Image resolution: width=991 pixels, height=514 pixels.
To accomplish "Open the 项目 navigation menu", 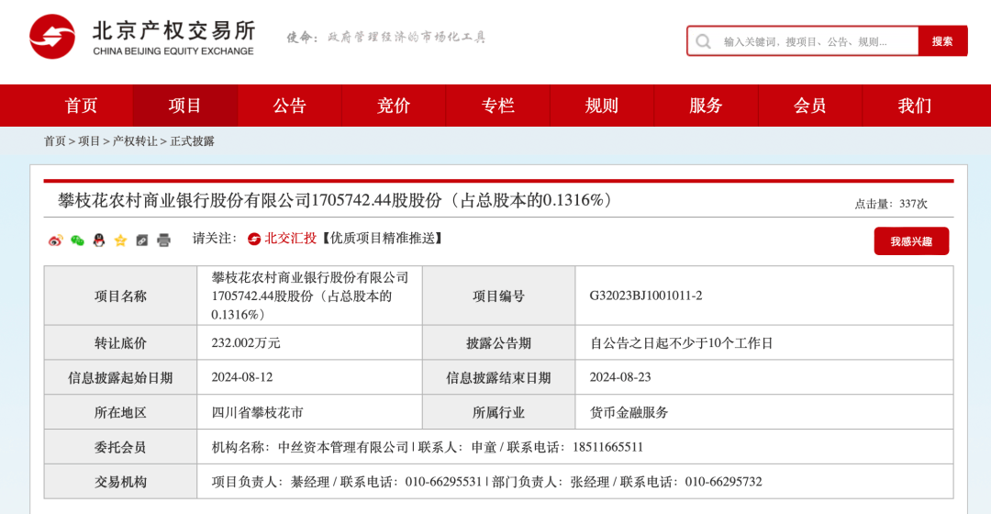I will pyautogui.click(x=185, y=106).
